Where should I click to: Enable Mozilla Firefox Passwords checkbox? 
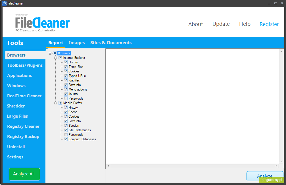click(66, 135)
